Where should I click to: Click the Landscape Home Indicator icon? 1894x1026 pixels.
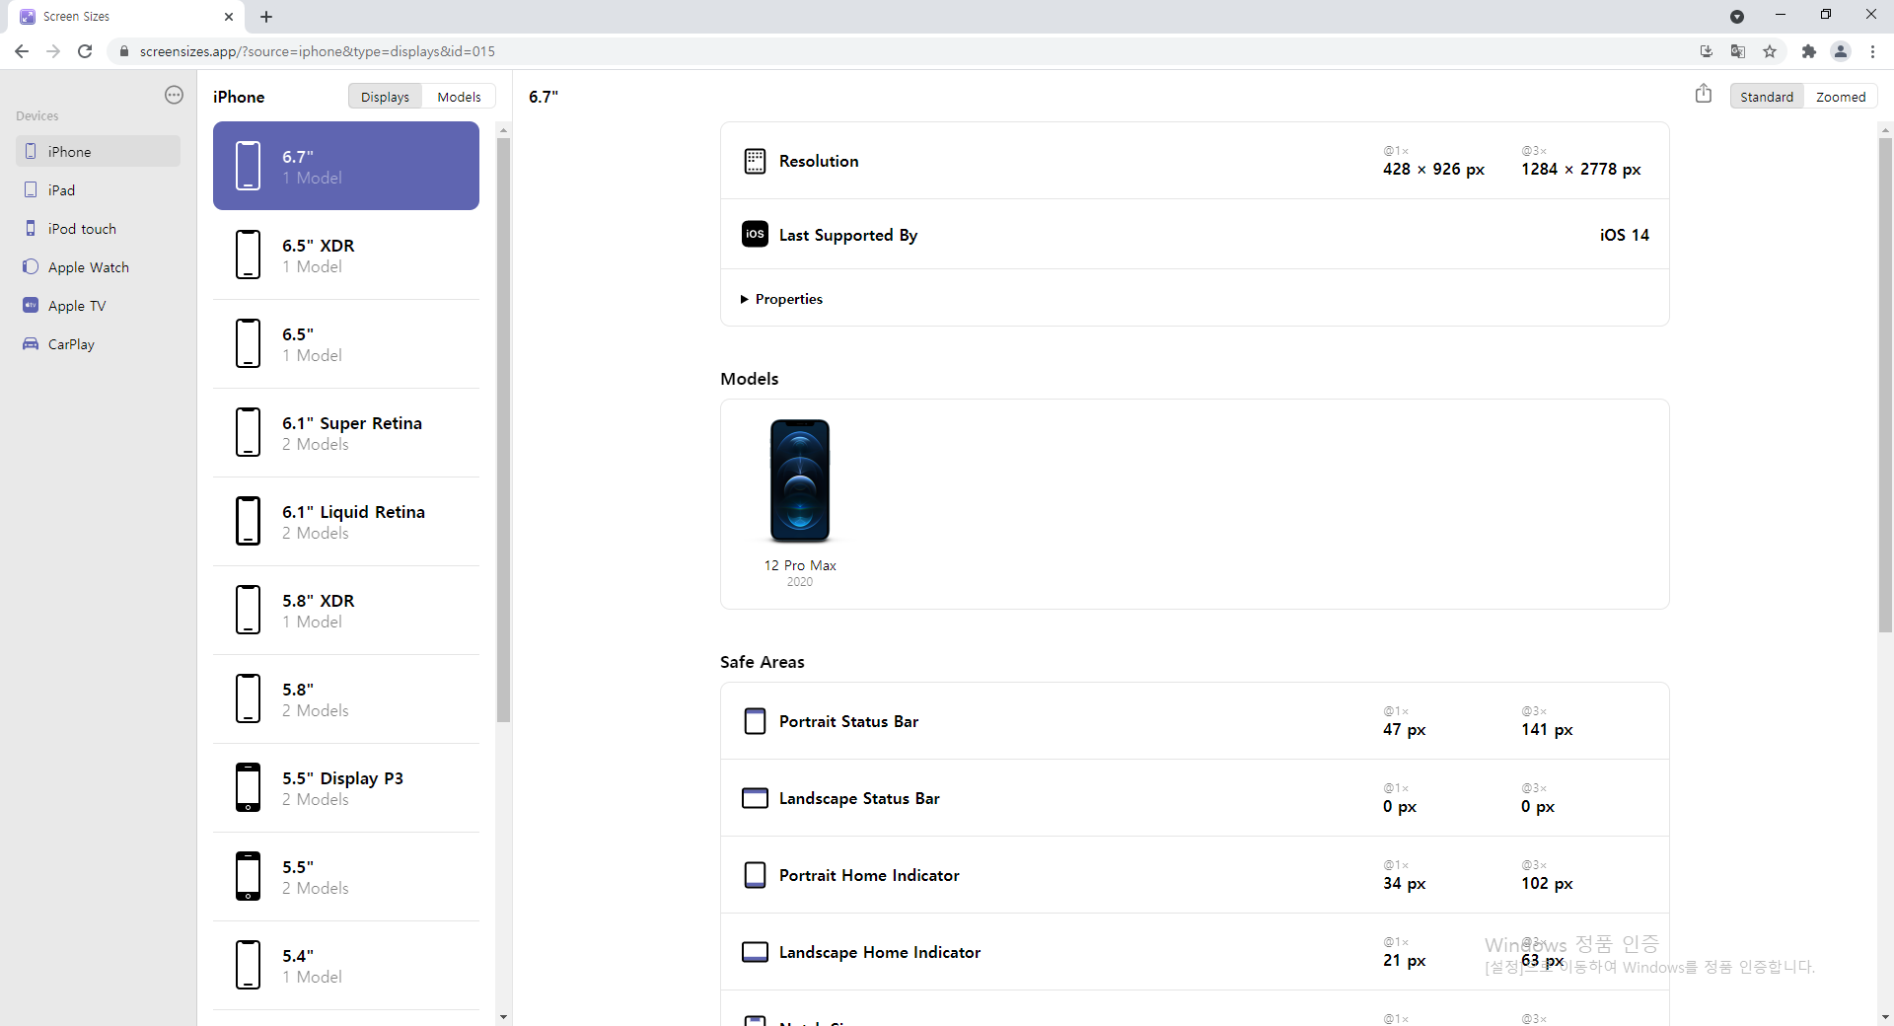(x=755, y=952)
